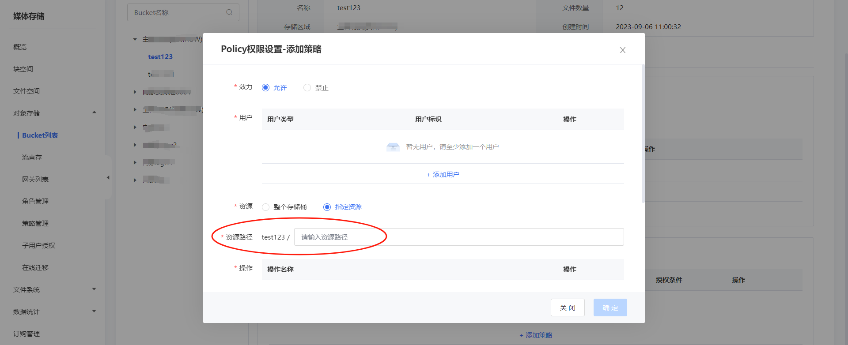Select the 允许 radio option
Viewport: 848px width, 345px height.
point(265,88)
